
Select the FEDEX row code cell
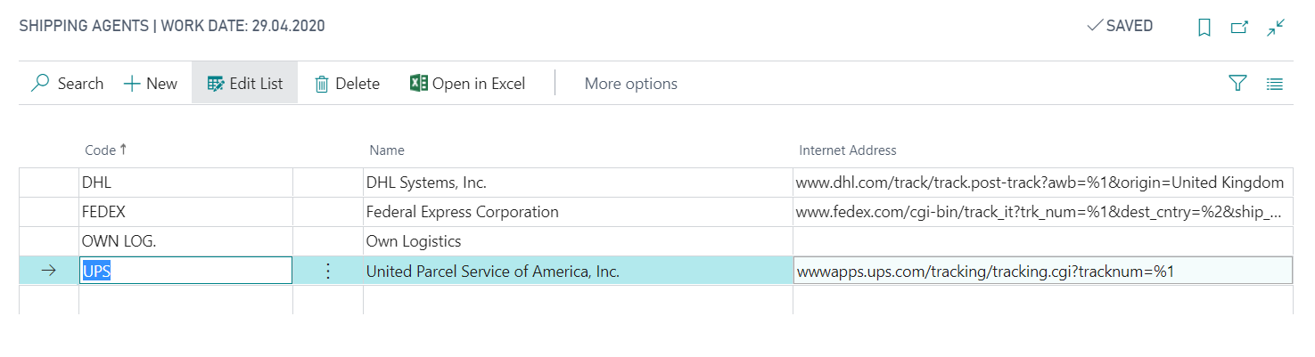pos(185,212)
